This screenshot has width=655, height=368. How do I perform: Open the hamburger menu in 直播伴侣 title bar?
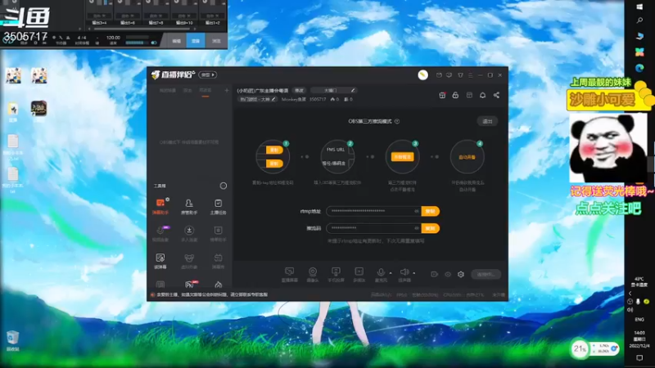click(470, 75)
